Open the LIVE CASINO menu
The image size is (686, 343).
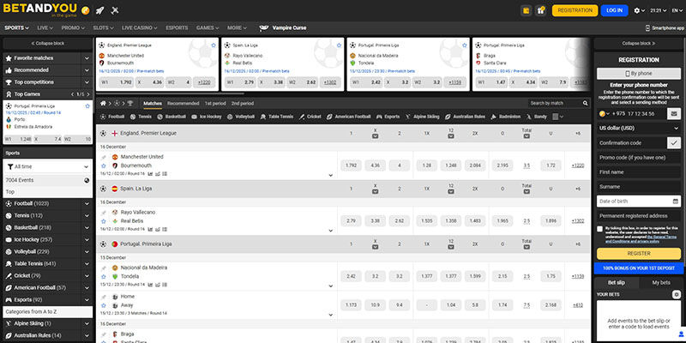140,27
